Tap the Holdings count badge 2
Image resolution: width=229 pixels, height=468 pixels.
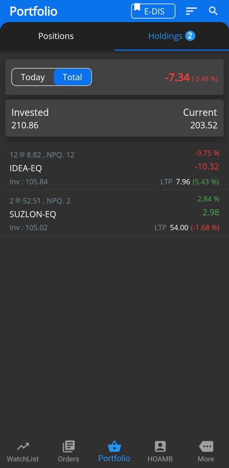tap(190, 36)
